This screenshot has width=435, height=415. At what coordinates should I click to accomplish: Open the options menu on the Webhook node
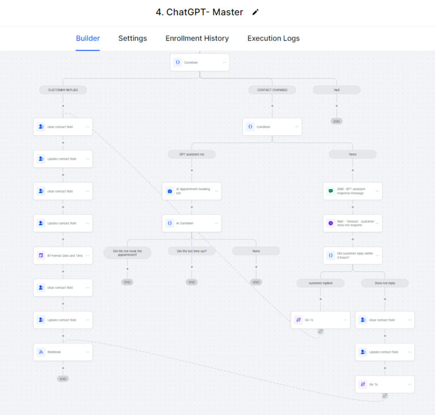[88, 352]
